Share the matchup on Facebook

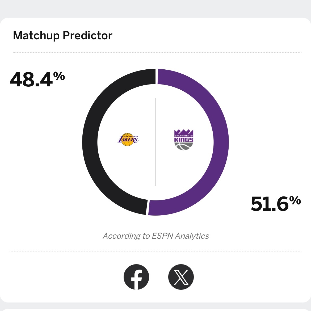[136, 277]
